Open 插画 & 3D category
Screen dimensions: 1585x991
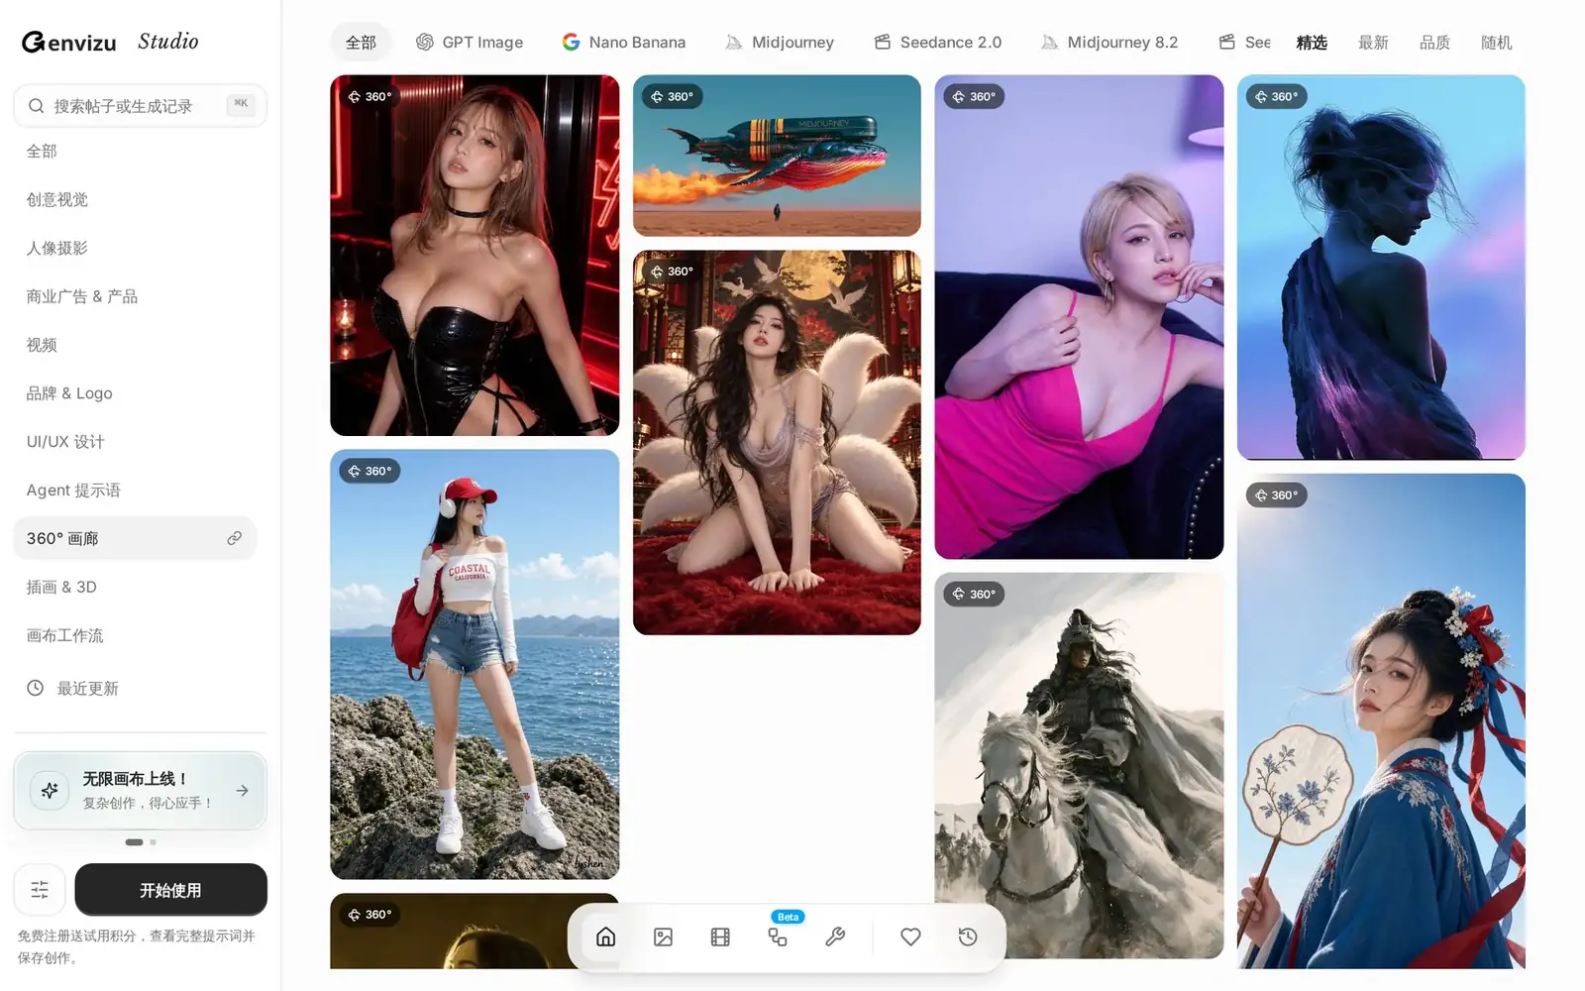tap(135, 587)
